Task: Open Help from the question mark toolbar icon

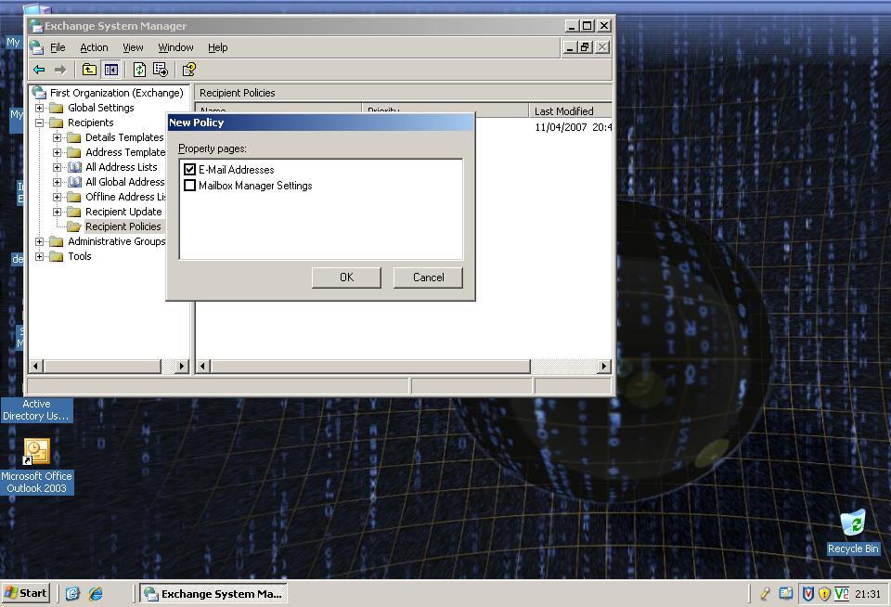Action: (x=188, y=70)
